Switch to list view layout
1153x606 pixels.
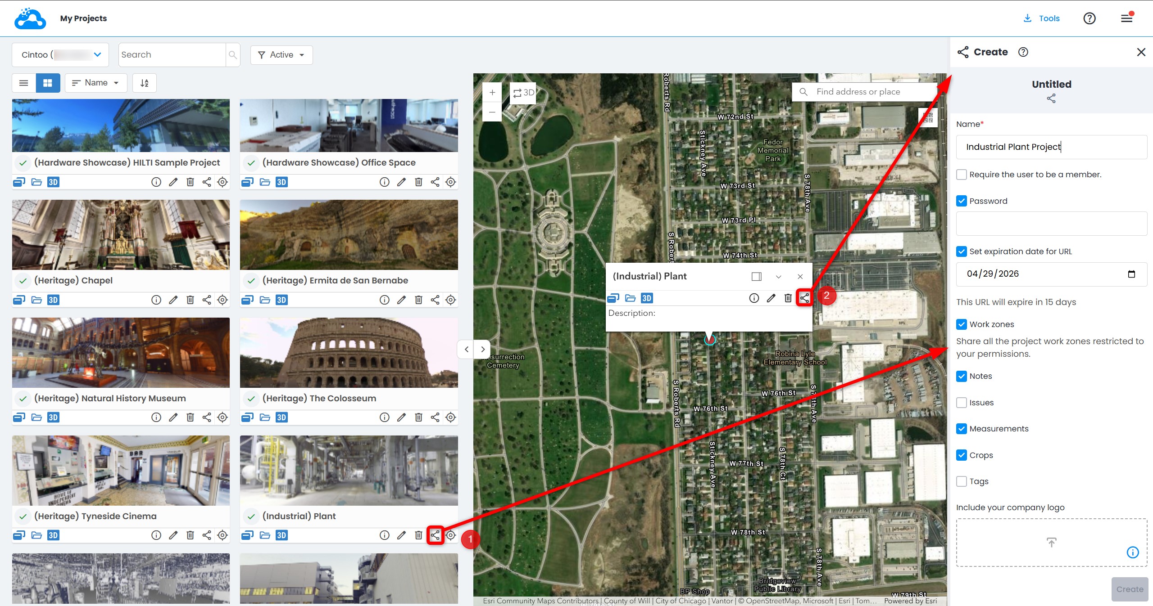24,83
